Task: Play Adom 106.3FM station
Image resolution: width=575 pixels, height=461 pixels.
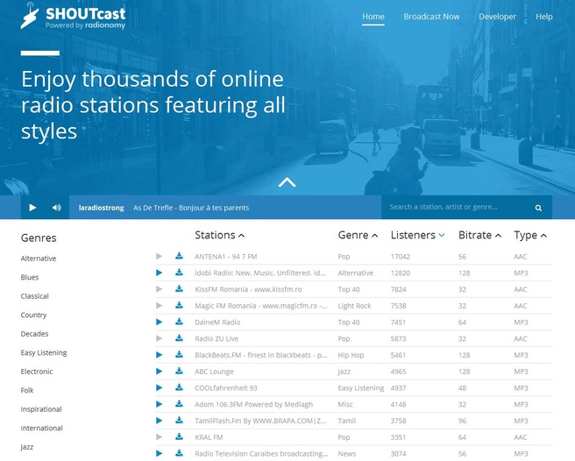Action: [x=160, y=404]
